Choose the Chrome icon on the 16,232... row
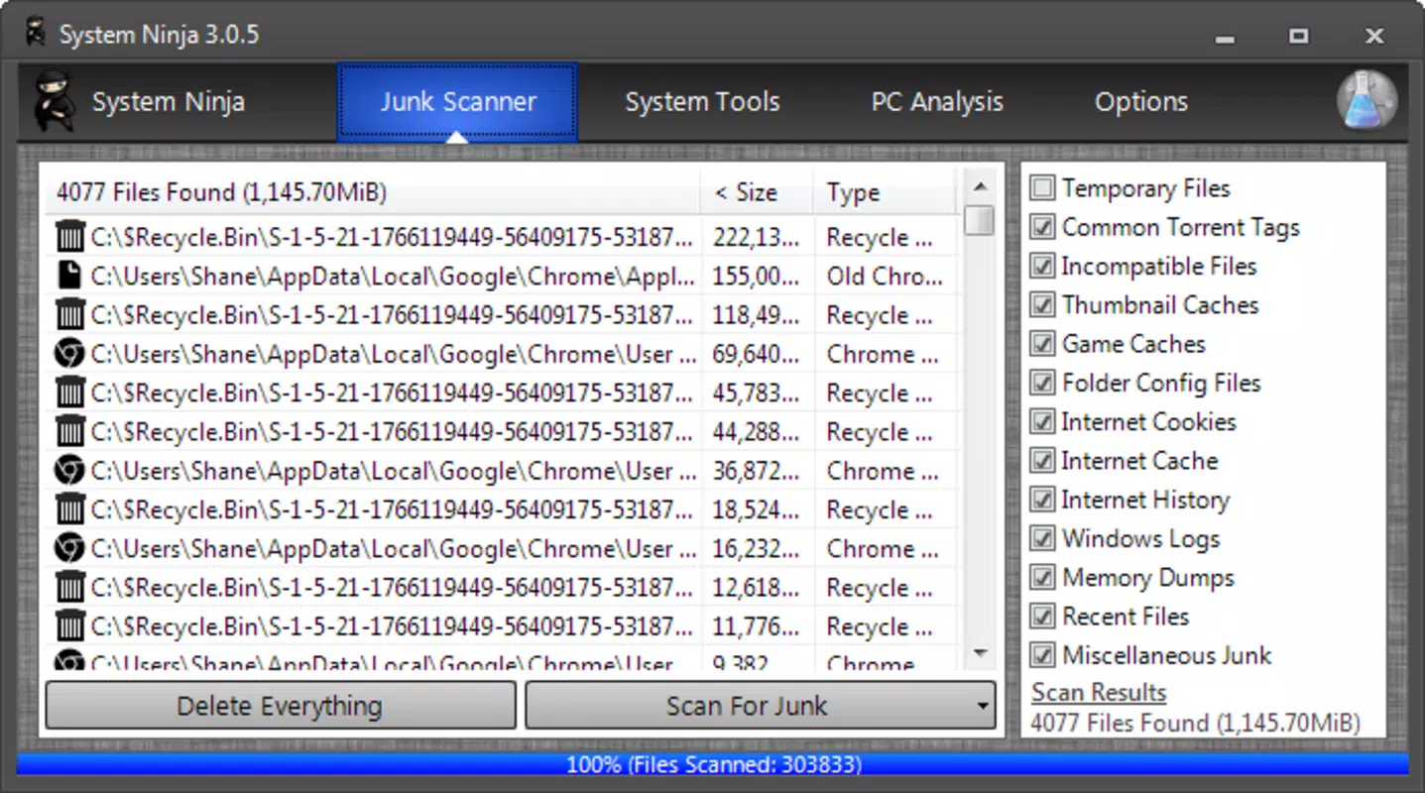This screenshot has width=1425, height=793. pos(69,548)
